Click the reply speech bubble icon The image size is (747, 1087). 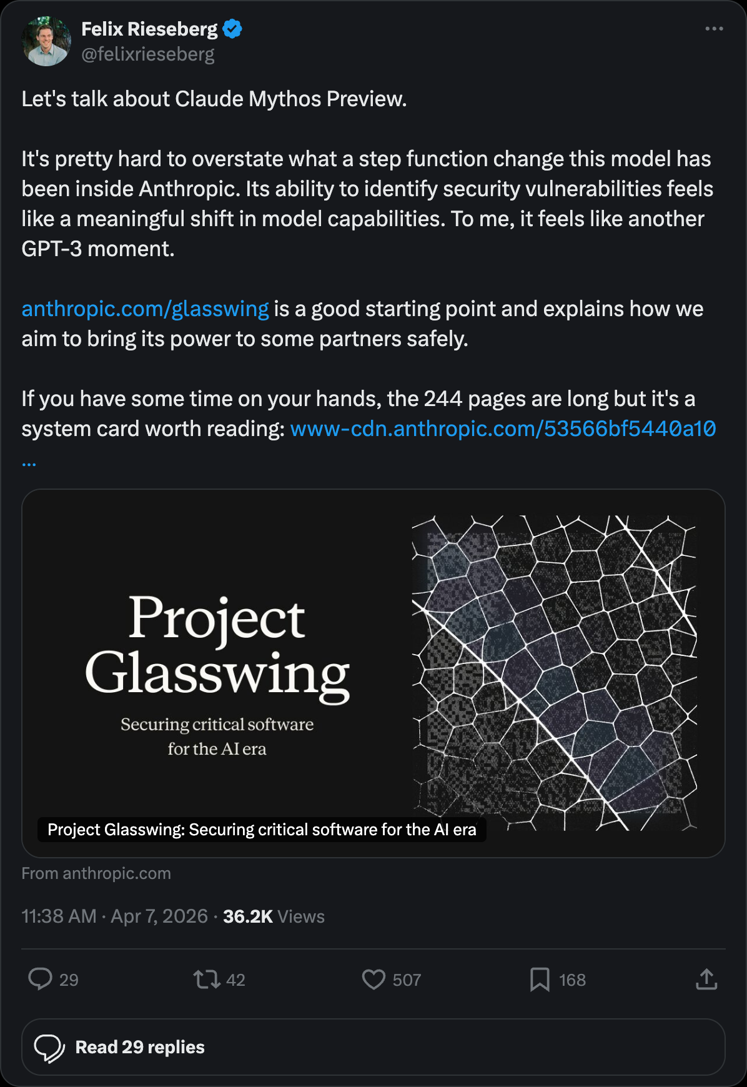[41, 979]
